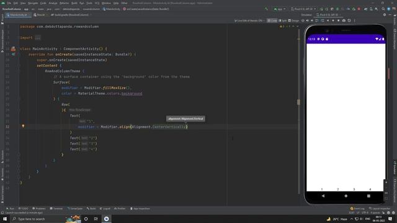Click the green Debug bug icon
This screenshot has width=397, height=223.
click(x=337, y=9)
